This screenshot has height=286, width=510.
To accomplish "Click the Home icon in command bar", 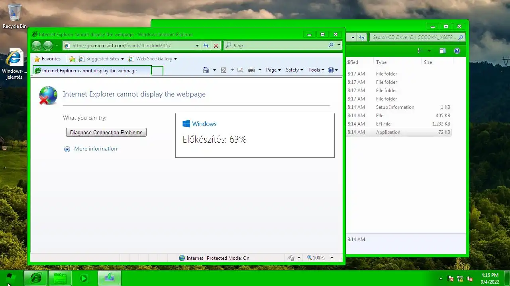I will 206,70.
